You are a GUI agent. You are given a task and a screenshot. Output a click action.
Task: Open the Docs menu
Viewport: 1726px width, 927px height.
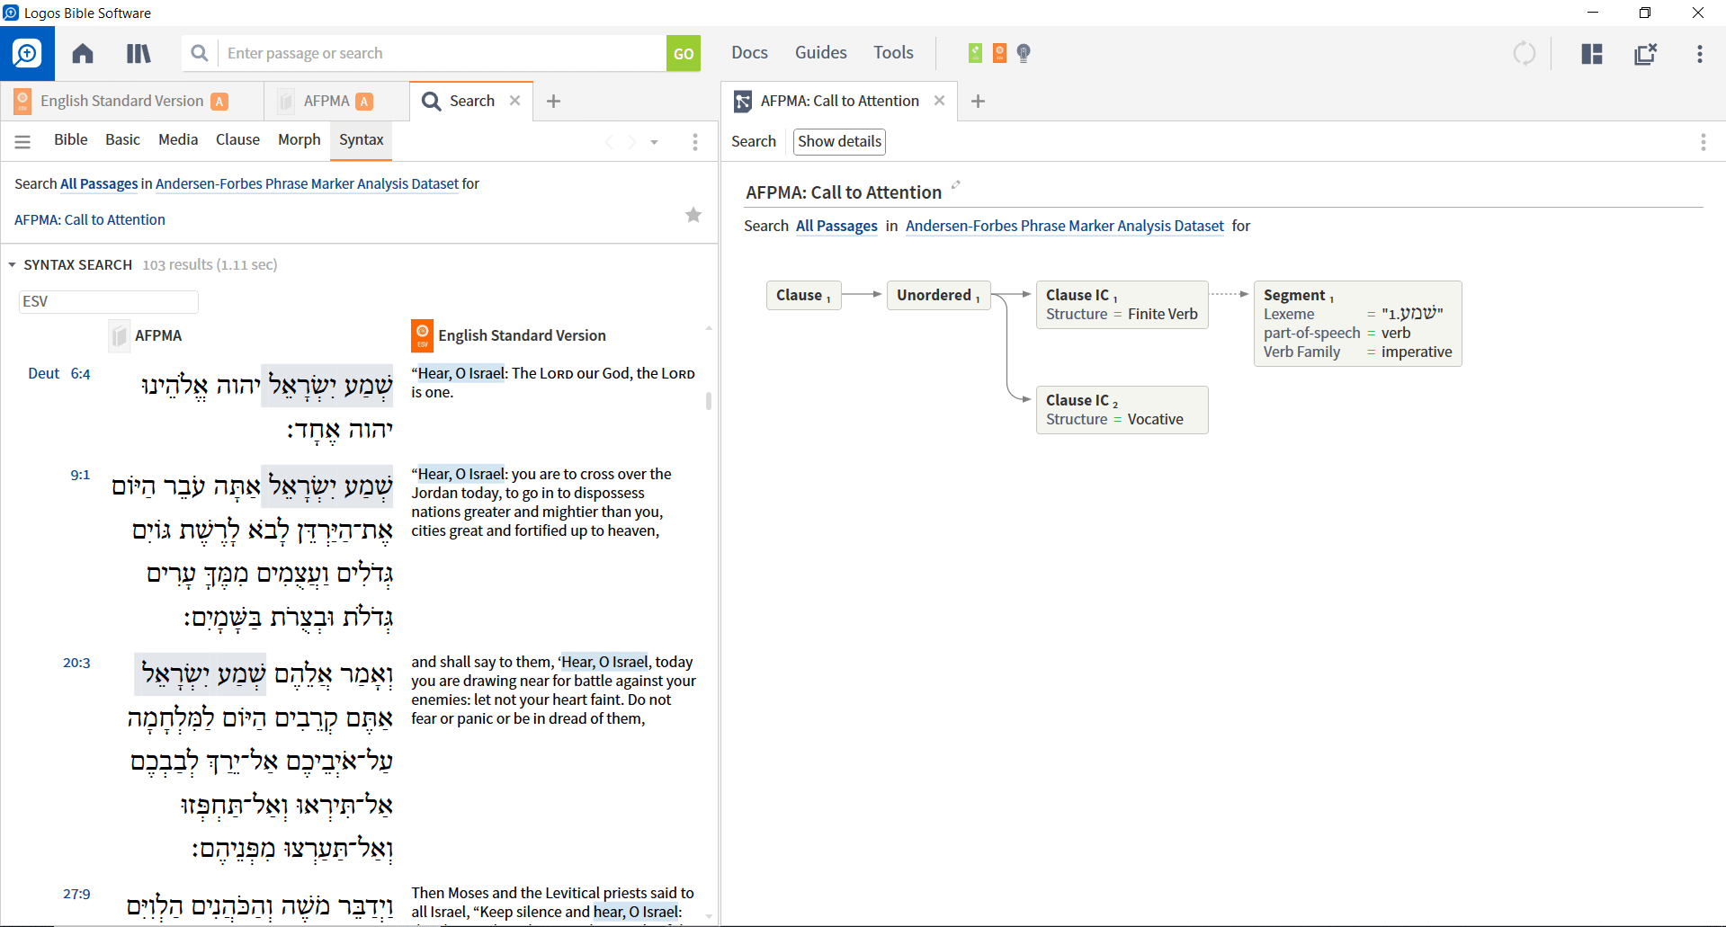pyautogui.click(x=749, y=53)
